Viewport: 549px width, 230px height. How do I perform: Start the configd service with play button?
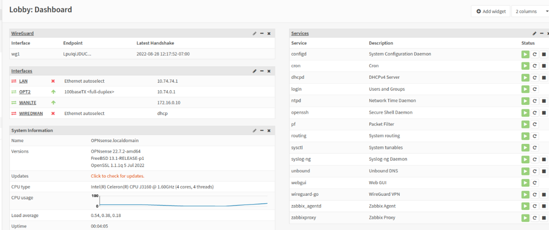[525, 54]
